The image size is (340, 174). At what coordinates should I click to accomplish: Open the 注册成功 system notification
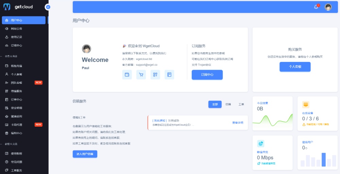198,123
